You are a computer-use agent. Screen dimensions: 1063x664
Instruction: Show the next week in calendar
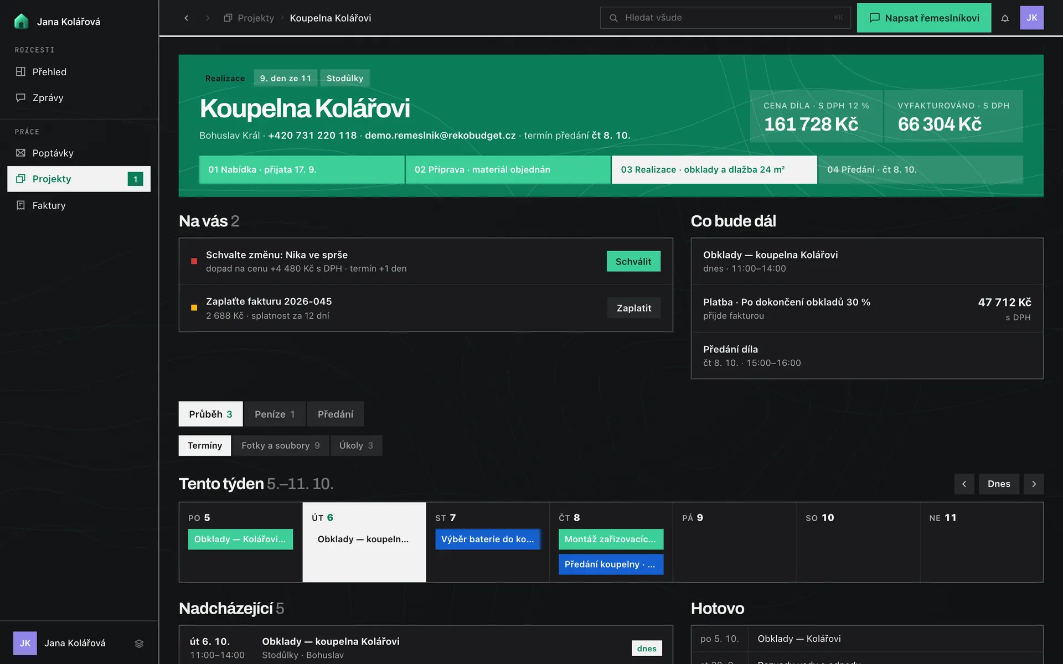(1034, 484)
